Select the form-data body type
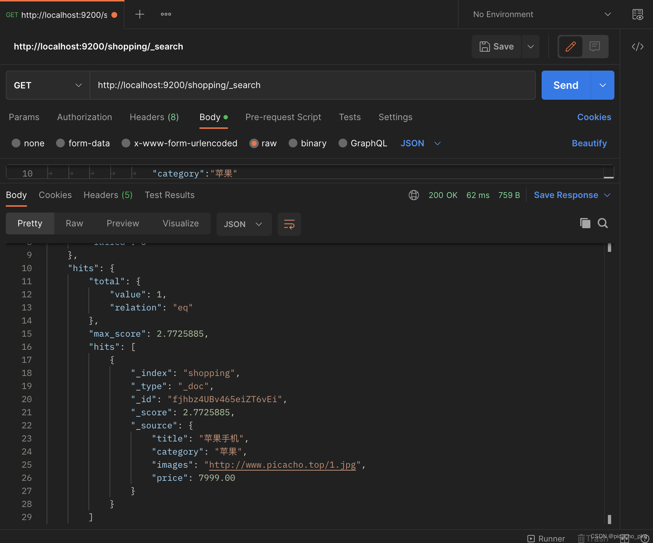This screenshot has height=543, width=653. click(x=60, y=143)
